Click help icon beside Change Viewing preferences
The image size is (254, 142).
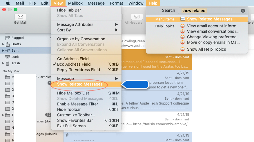tap(183, 37)
